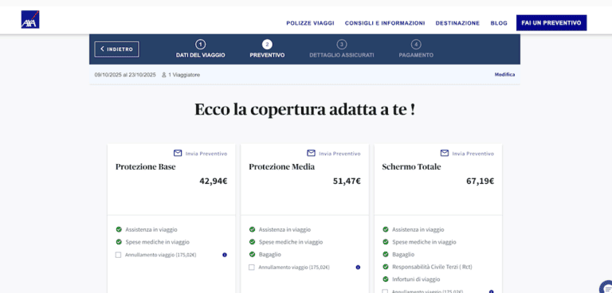
Task: Click the Protezione Media title
Action: 282,167
